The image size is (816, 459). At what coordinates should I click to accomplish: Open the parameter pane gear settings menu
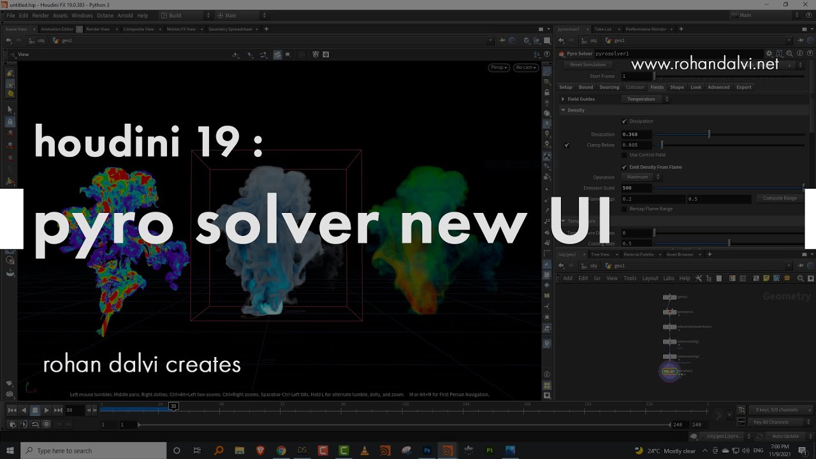click(769, 54)
